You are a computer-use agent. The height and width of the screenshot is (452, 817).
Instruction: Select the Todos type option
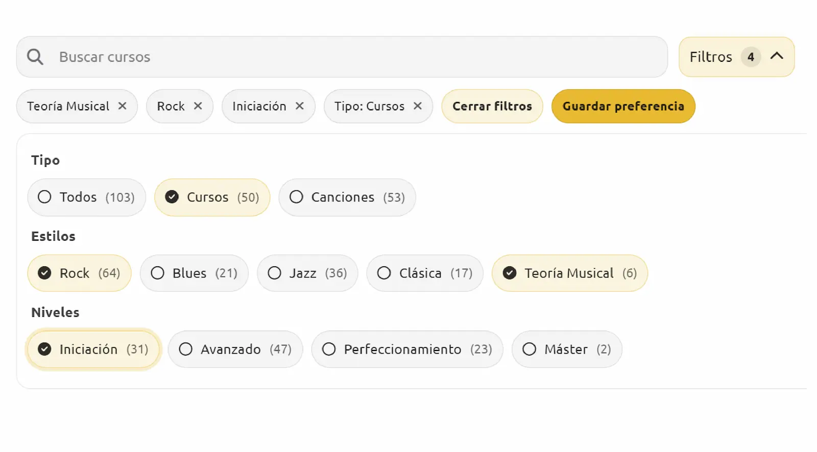(x=86, y=197)
